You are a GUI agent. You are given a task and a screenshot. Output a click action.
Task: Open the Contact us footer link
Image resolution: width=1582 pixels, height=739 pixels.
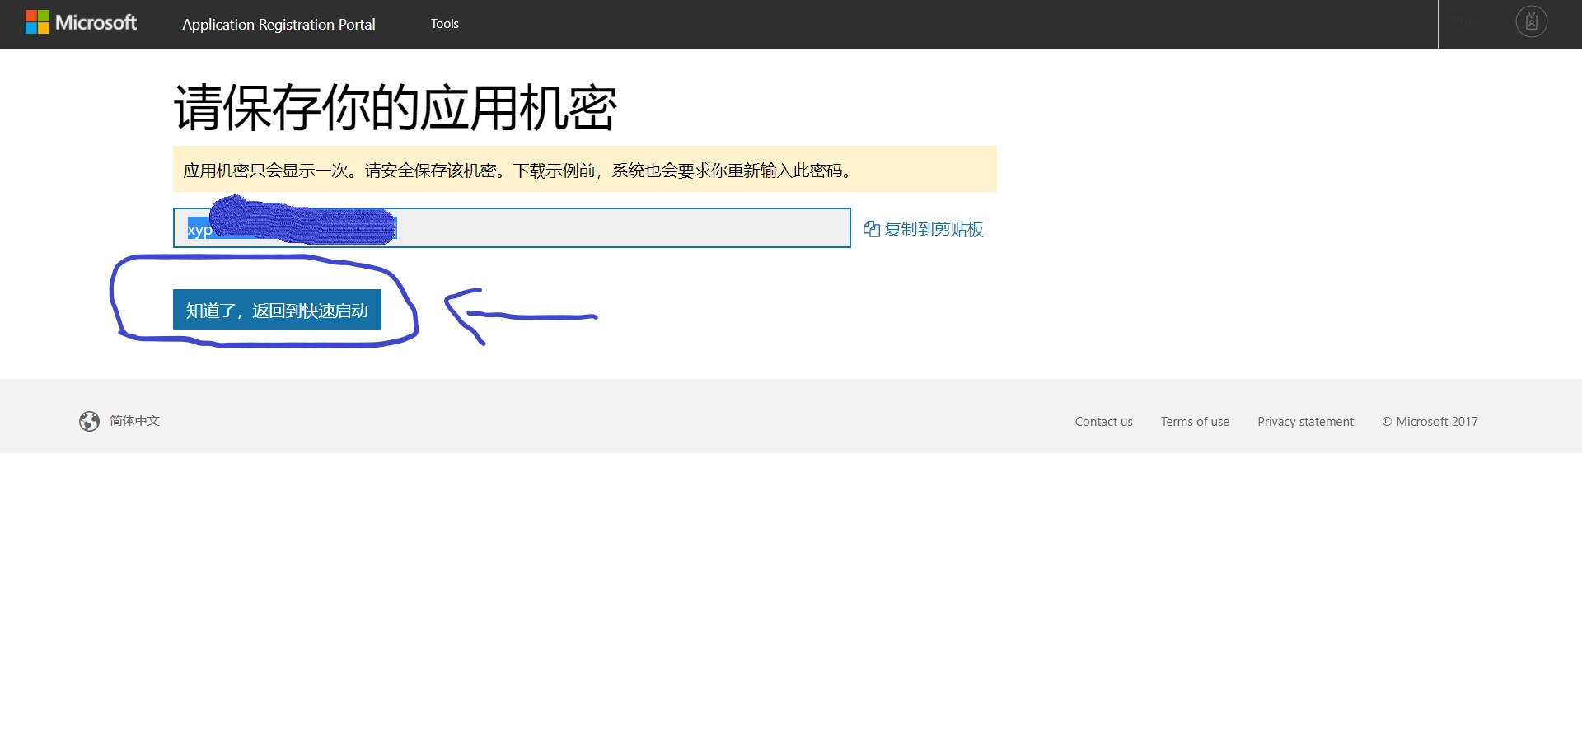pos(1103,422)
